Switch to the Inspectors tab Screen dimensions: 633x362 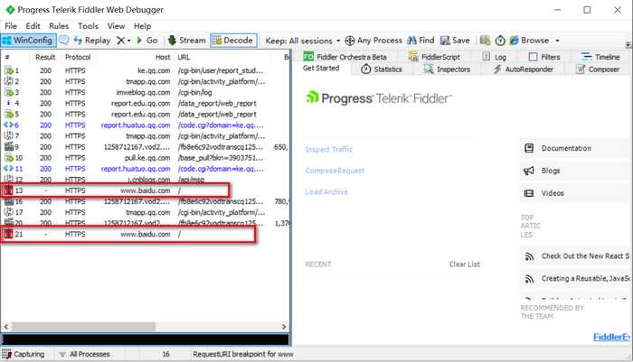point(447,70)
